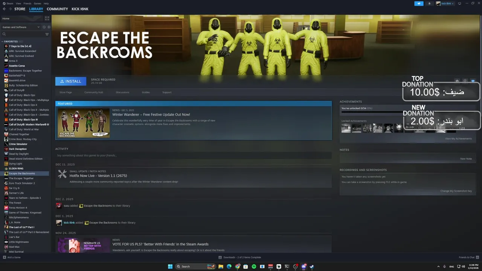Open the KICK I6NK profile tab

coord(80,9)
